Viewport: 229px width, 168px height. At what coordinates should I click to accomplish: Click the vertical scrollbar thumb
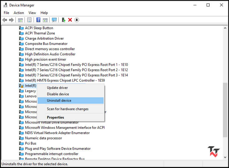(x=225, y=110)
